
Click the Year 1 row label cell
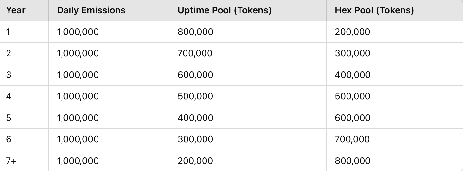coord(9,32)
